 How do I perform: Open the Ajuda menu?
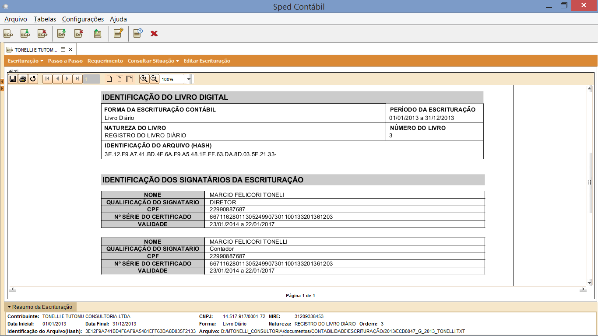tap(118, 19)
